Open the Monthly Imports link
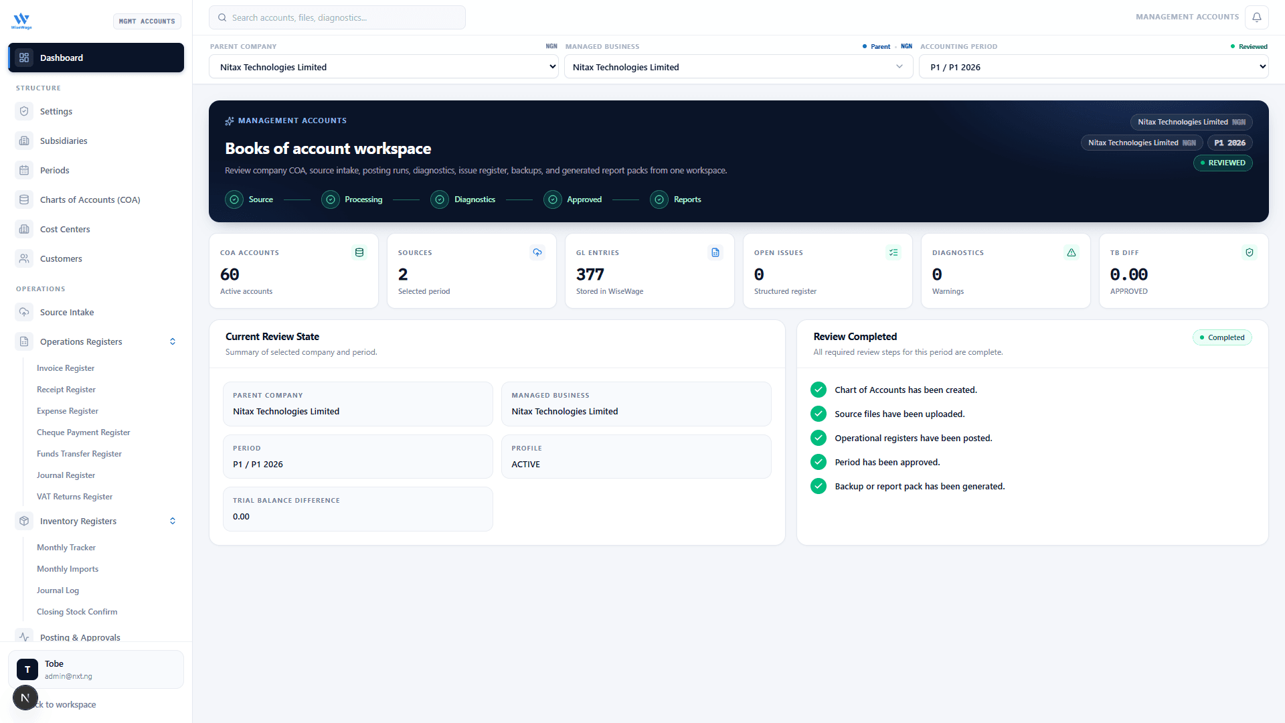Image resolution: width=1285 pixels, height=723 pixels. pyautogui.click(x=68, y=569)
